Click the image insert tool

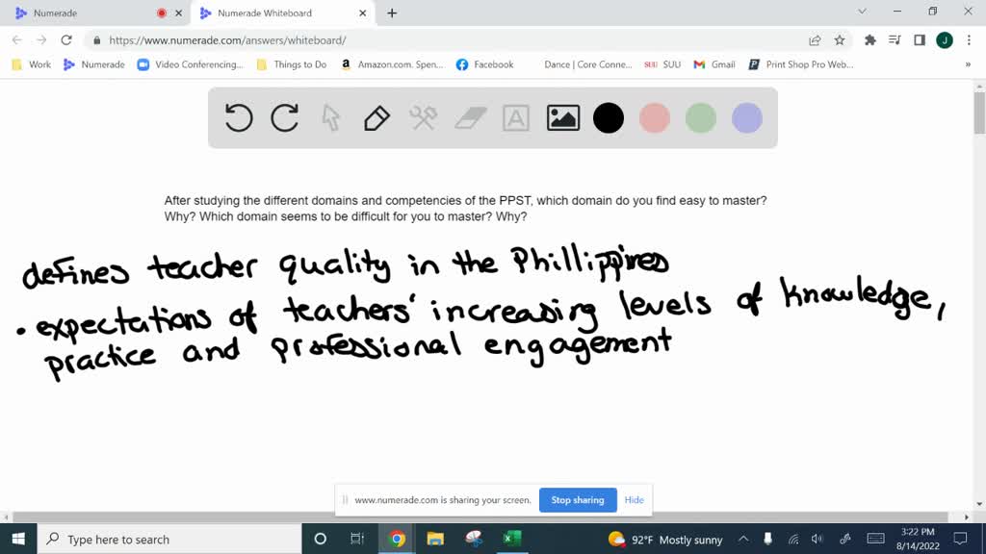pyautogui.click(x=562, y=117)
